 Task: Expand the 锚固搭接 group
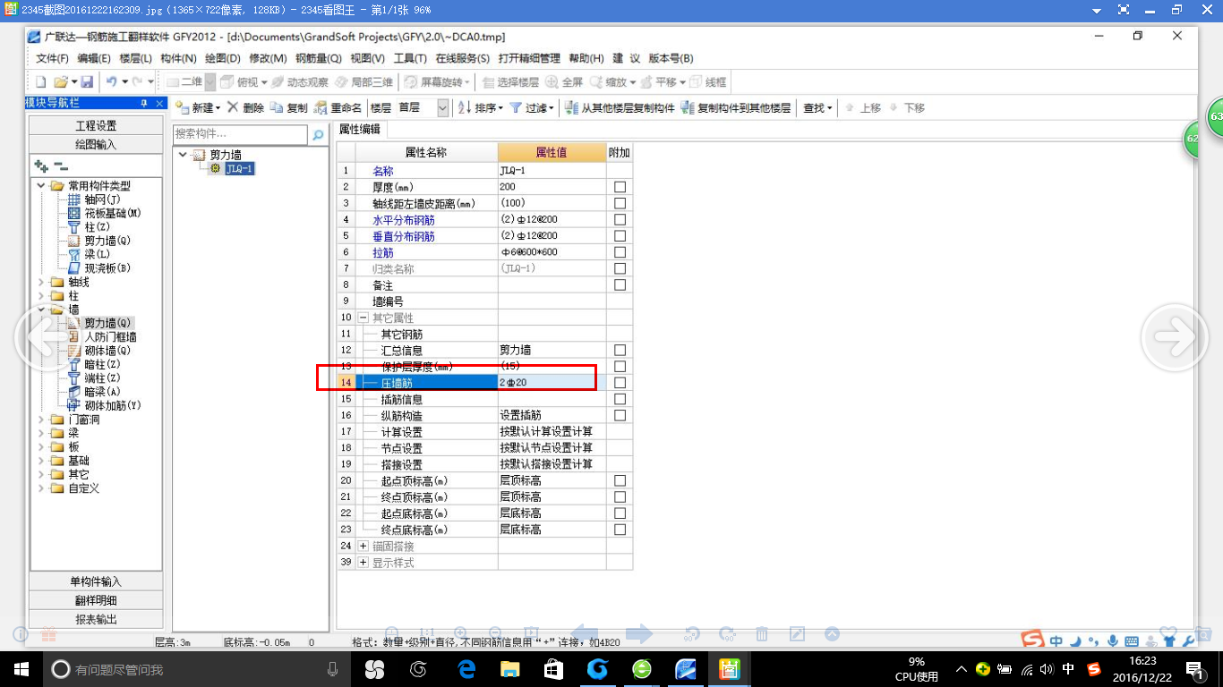tap(363, 546)
